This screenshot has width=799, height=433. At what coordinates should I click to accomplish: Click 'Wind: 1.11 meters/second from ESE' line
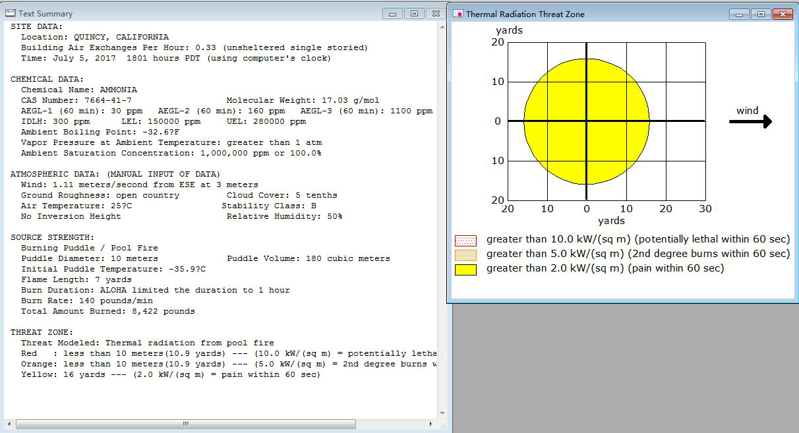point(140,185)
